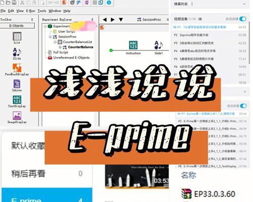Screen dimensions: 253x202
Task: Play the E-Prime P2 video lasting 02:16
Action: tap(212, 121)
